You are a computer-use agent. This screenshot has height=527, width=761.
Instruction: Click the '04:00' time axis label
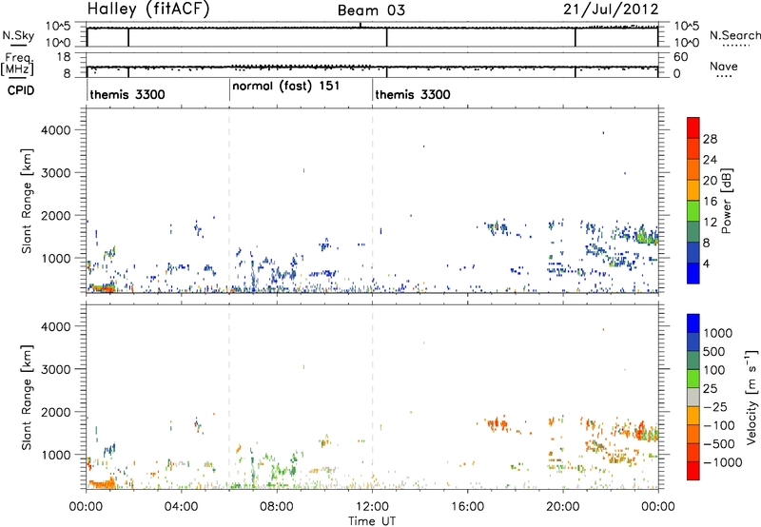tap(181, 507)
